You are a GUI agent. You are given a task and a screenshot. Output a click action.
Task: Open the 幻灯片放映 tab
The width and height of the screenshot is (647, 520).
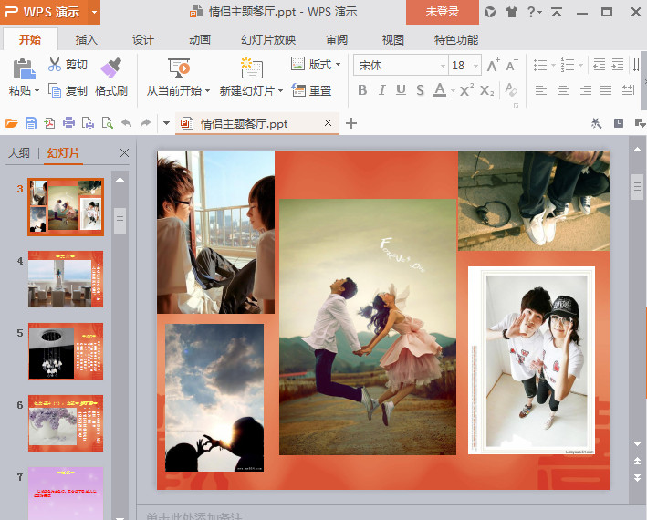(268, 40)
